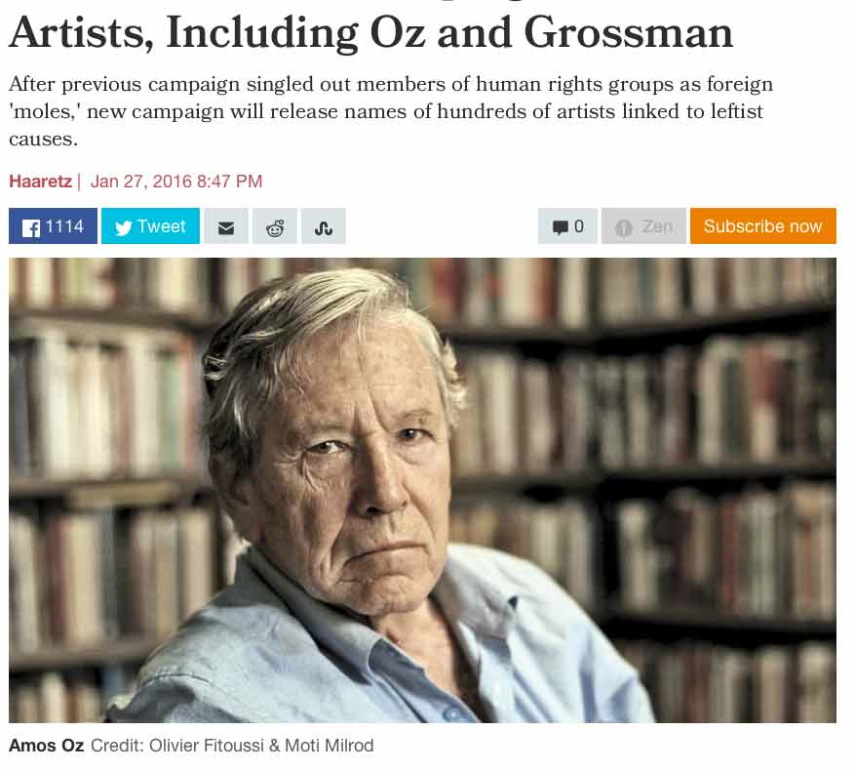Viewport: 855px width, 771px height.
Task: Share the article on Reddit
Action: [x=275, y=227]
